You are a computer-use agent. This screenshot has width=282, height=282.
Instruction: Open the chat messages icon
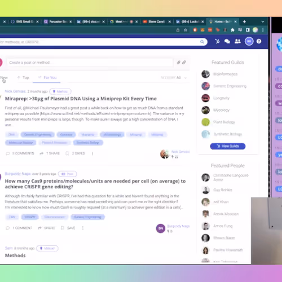point(227,41)
